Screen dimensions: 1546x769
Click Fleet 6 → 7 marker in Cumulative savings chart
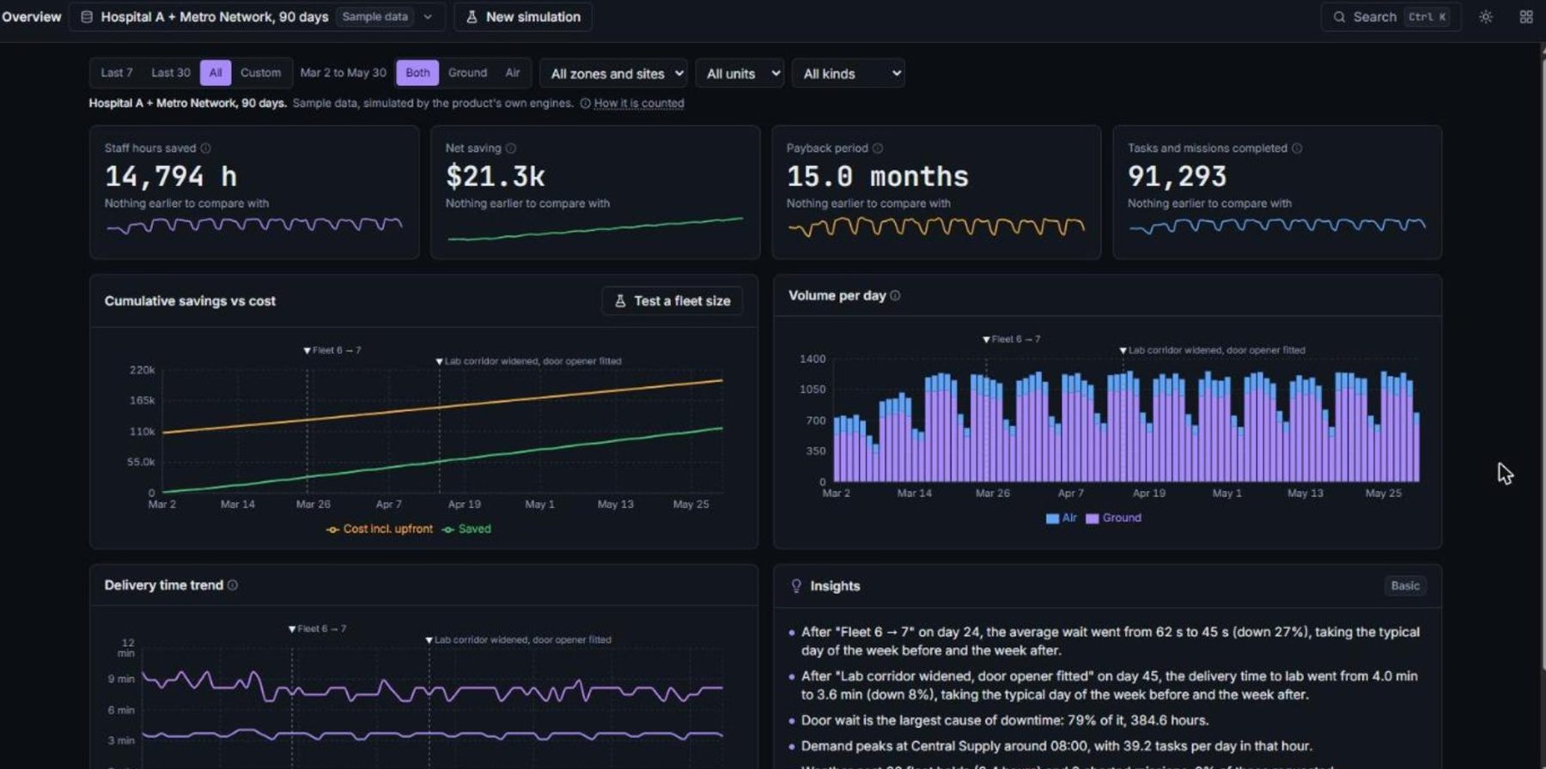[x=332, y=350]
